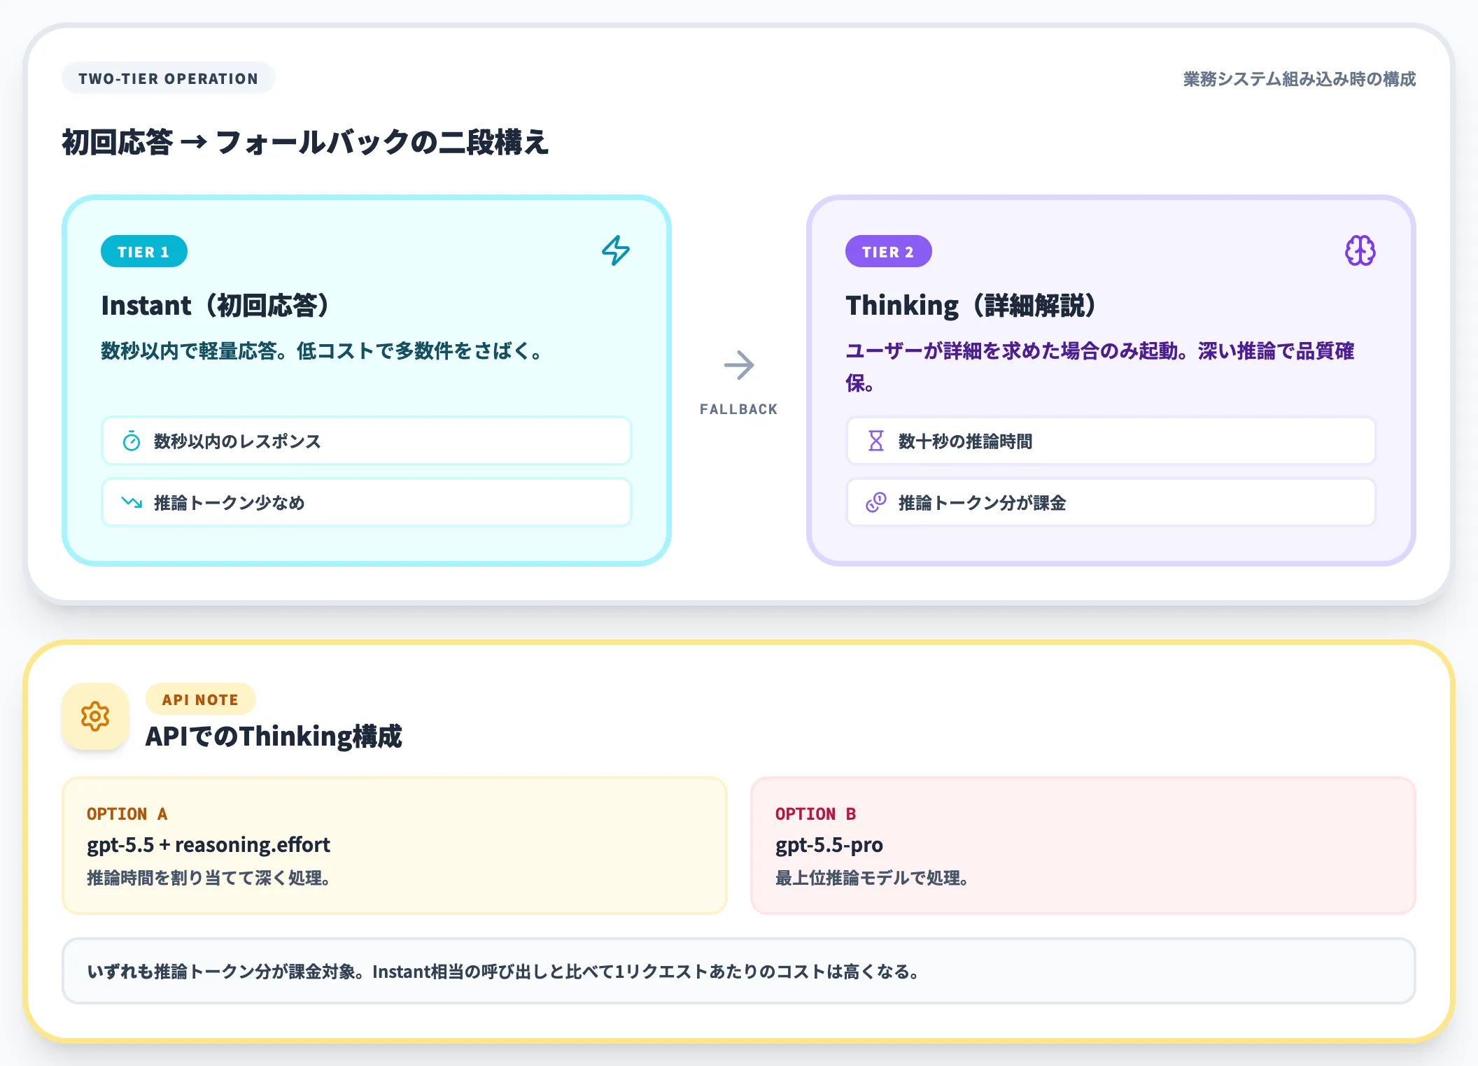
Task: Click the heading Instant（初回応答）
Action: pyautogui.click(x=215, y=305)
